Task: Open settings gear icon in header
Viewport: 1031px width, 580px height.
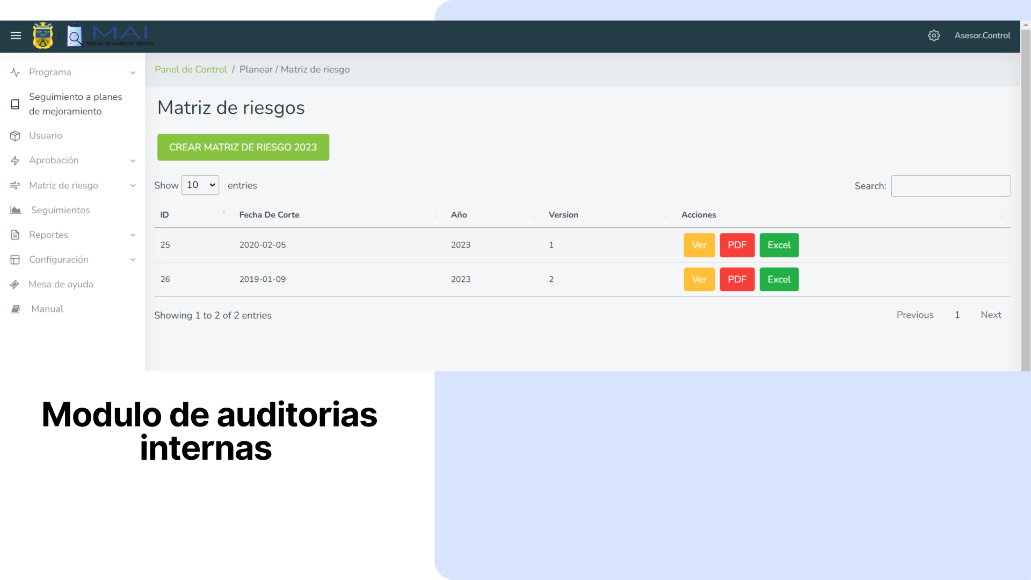Action: [934, 35]
